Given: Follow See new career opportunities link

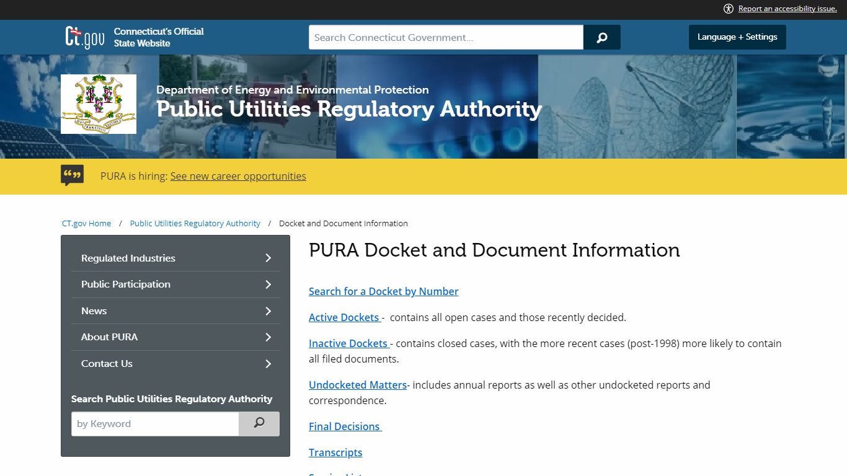Looking at the screenshot, I should pos(238,176).
